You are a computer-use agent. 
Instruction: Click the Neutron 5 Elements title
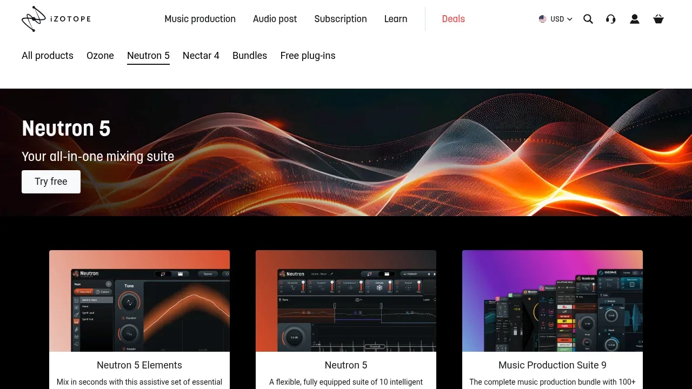[x=139, y=365]
